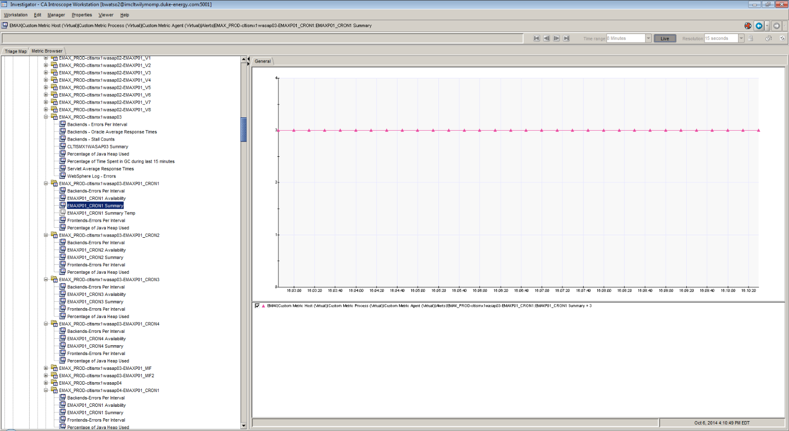The width and height of the screenshot is (789, 431).
Task: Select the EMAX_PROD-cltismx1wasap02-EMAXP01_V4 row
Action: pos(105,80)
